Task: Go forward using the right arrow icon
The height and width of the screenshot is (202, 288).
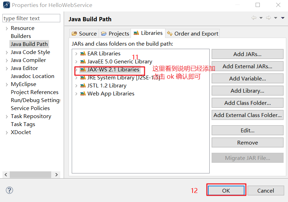Action: point(268,18)
